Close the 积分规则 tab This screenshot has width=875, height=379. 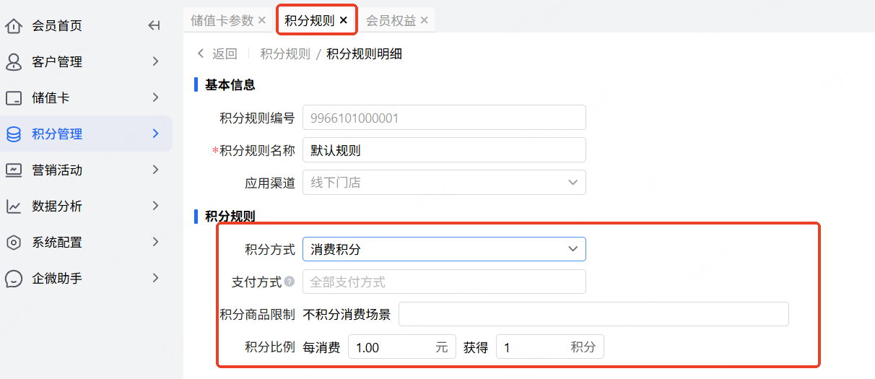click(344, 20)
